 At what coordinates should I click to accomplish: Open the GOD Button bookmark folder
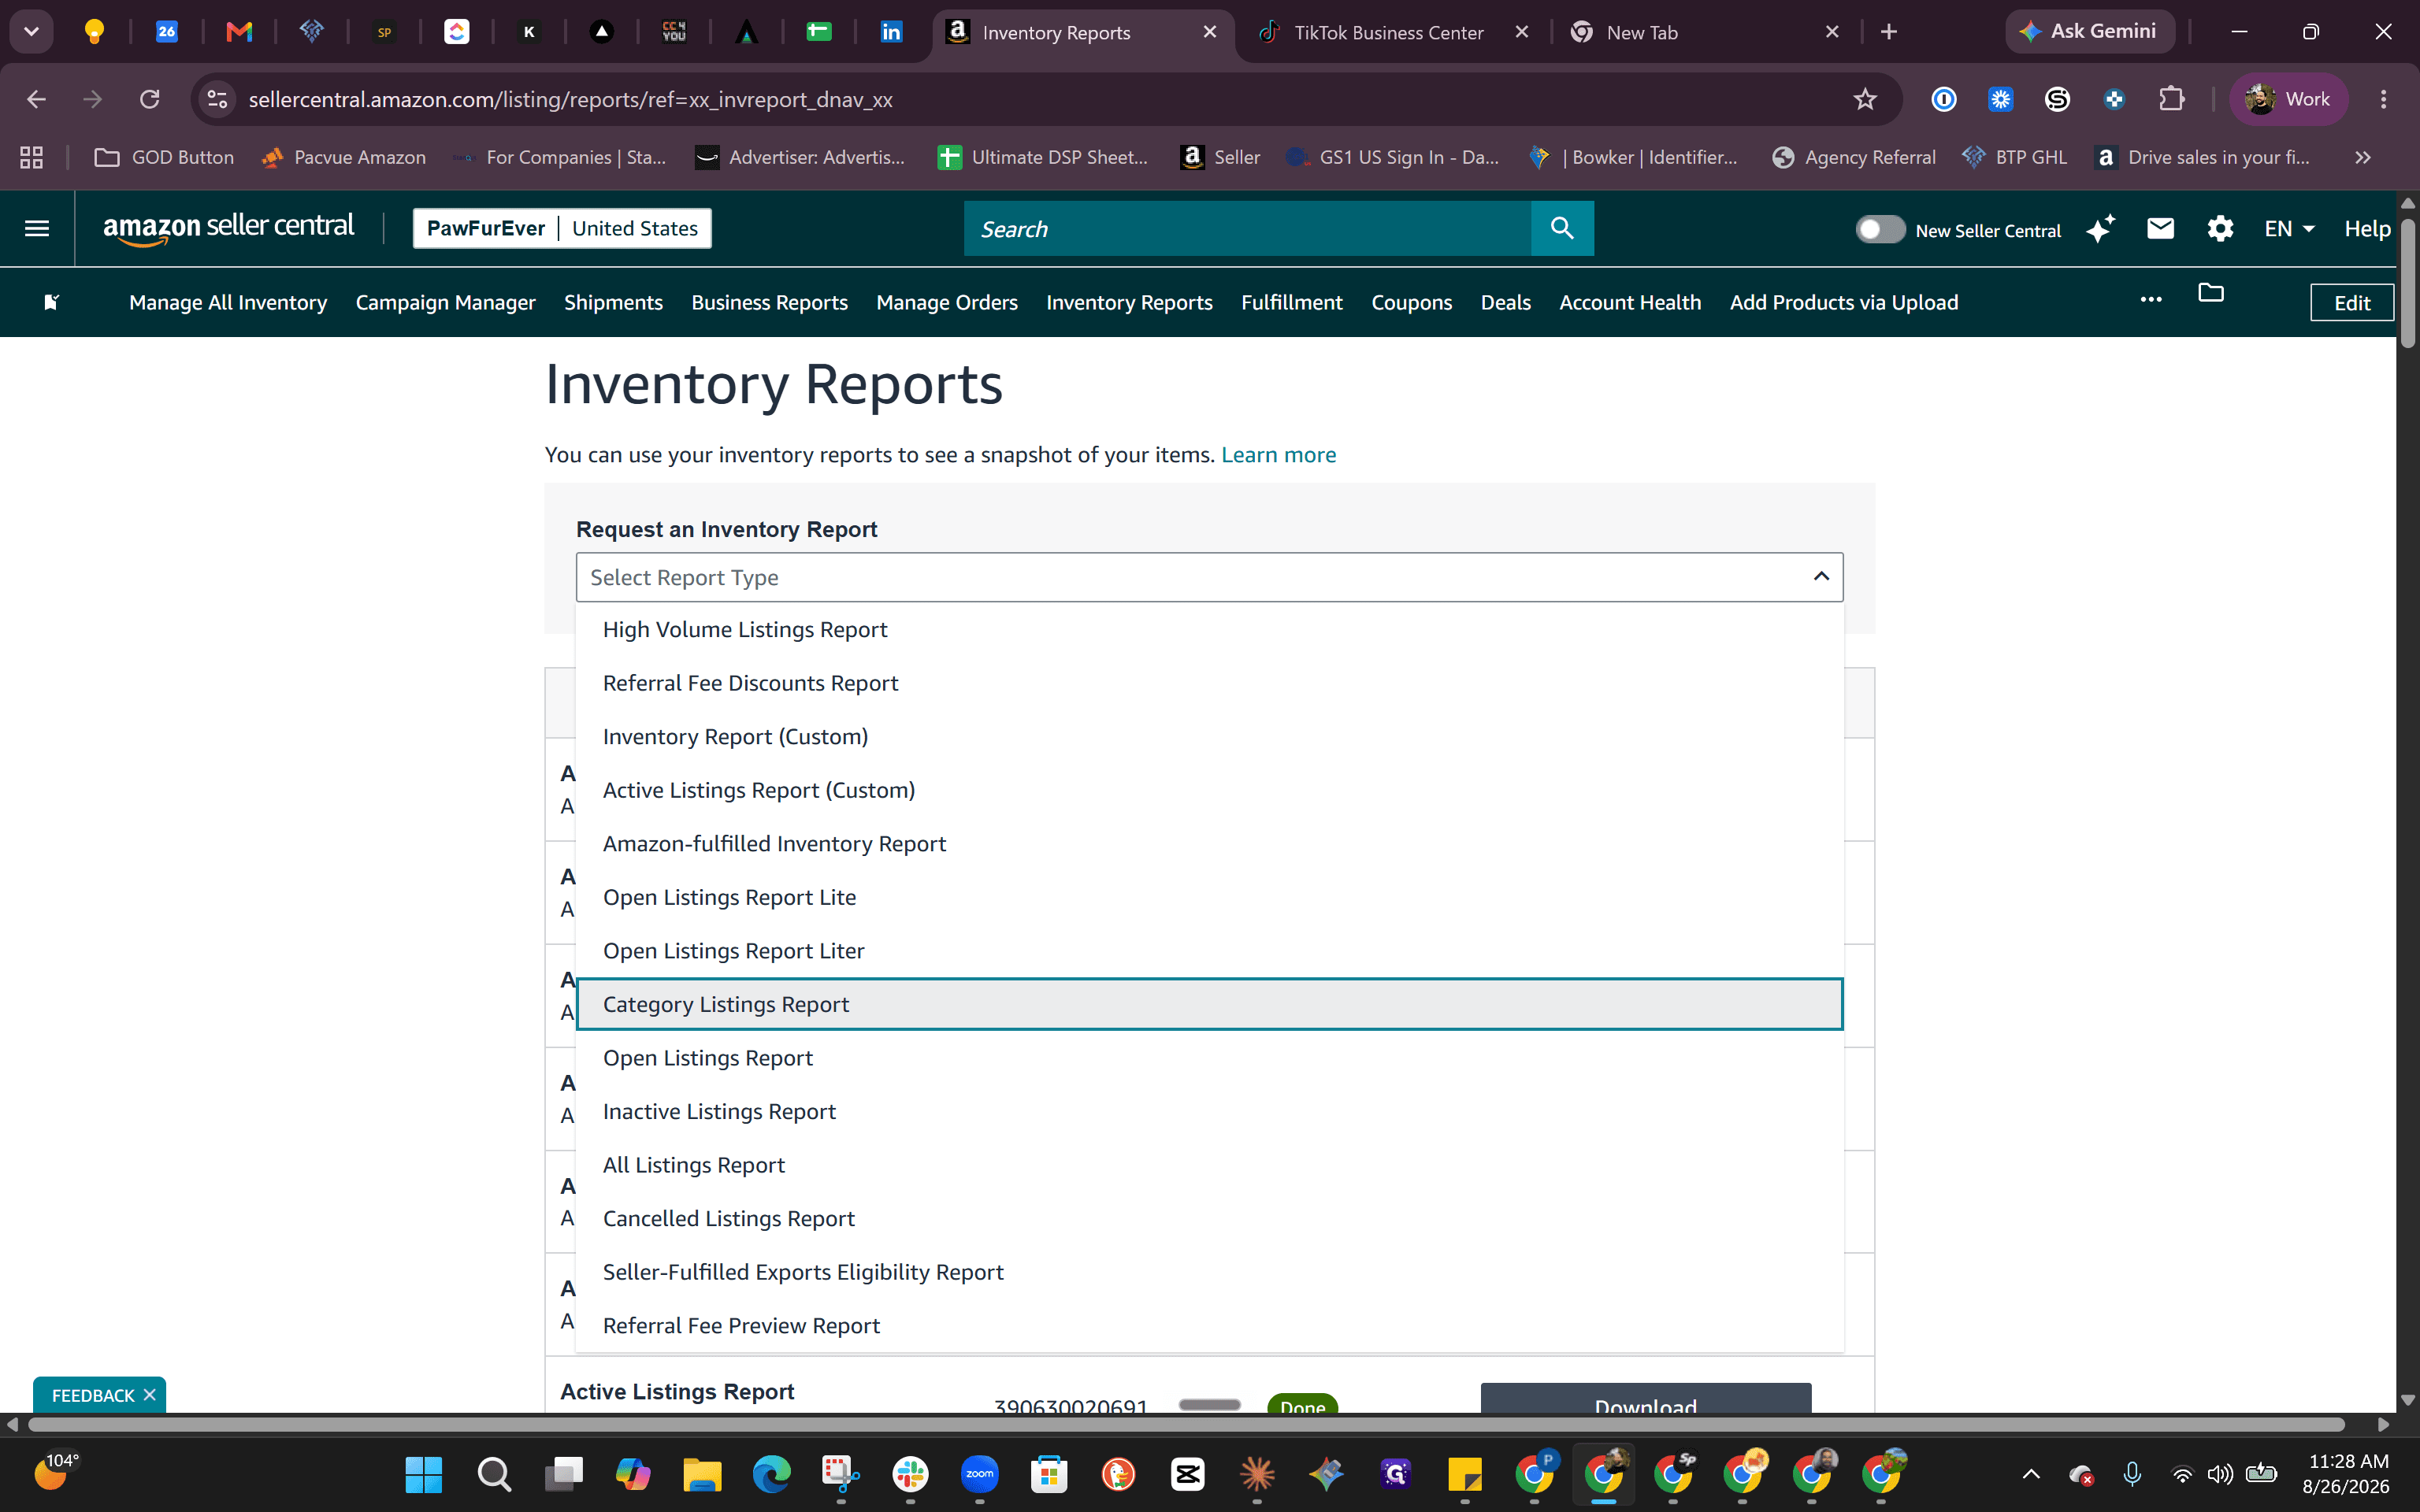(x=164, y=157)
